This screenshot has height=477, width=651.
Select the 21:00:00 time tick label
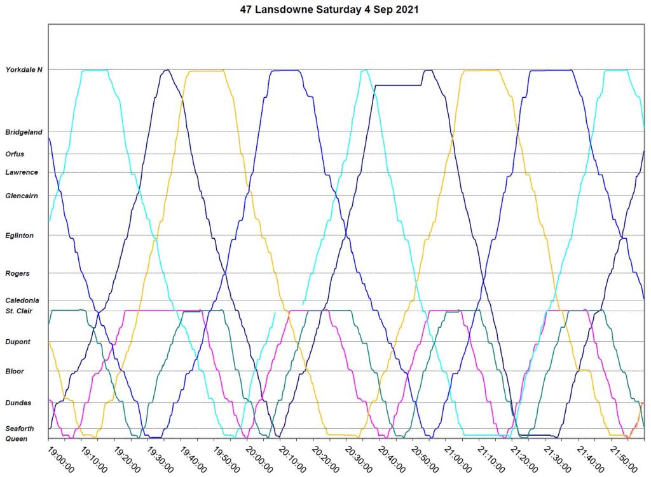pos(458,458)
